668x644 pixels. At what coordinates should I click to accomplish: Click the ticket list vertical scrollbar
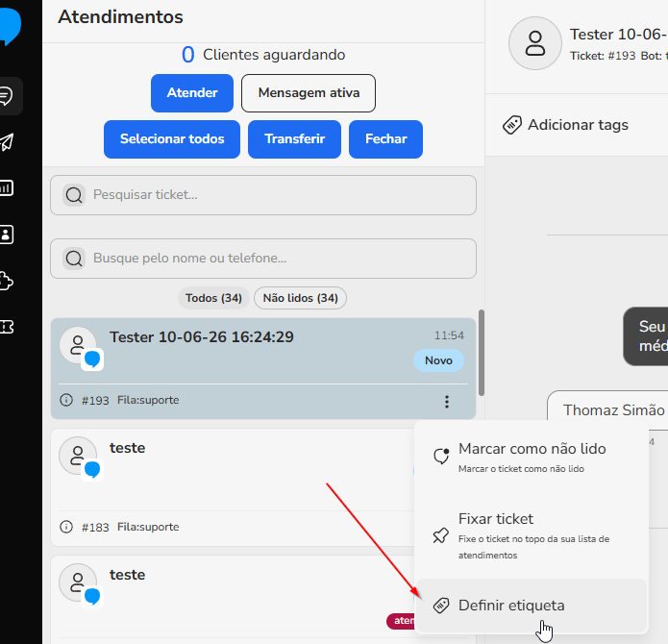[482, 353]
